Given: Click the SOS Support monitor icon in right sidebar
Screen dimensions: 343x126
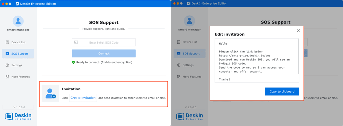Looking at the screenshot, I should click(x=179, y=53).
